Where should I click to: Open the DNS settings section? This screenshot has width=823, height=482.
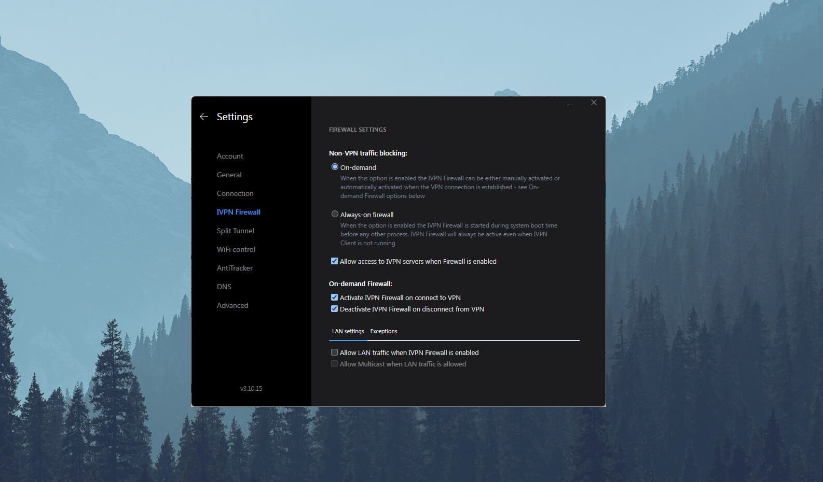click(224, 287)
